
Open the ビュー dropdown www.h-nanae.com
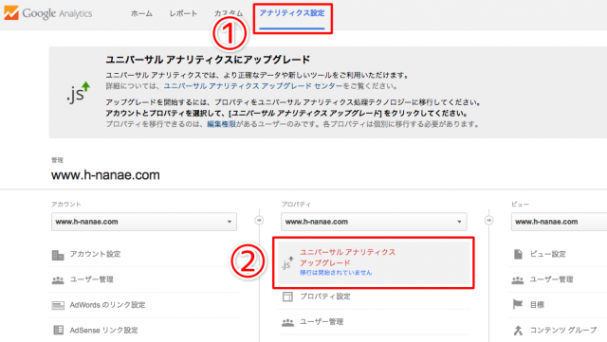coord(559,222)
